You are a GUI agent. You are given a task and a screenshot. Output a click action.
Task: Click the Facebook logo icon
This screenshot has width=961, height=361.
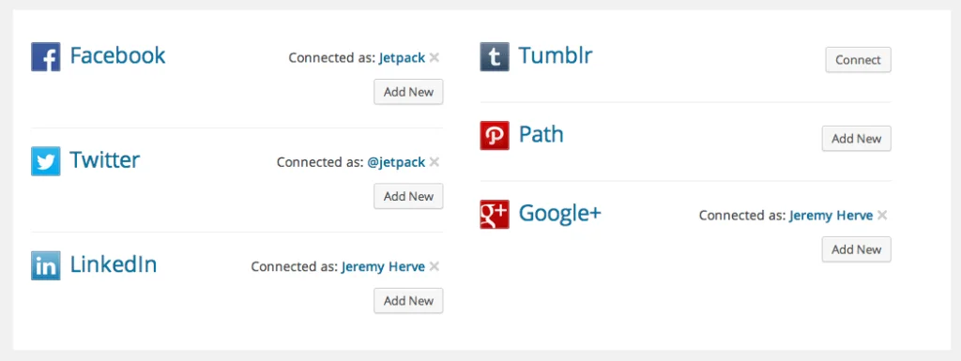45,57
